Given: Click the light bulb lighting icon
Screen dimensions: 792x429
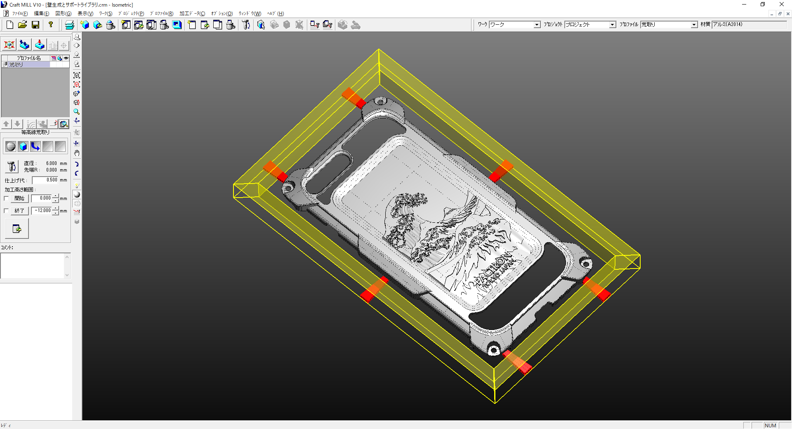Looking at the screenshot, I should [77, 185].
